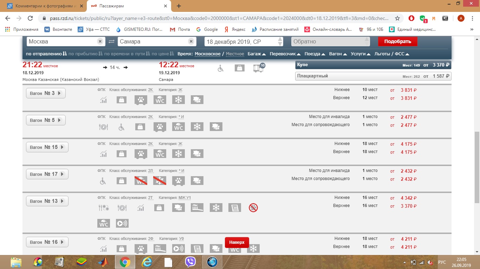
Task: Switch time display to Местное
Action: tap(235, 54)
